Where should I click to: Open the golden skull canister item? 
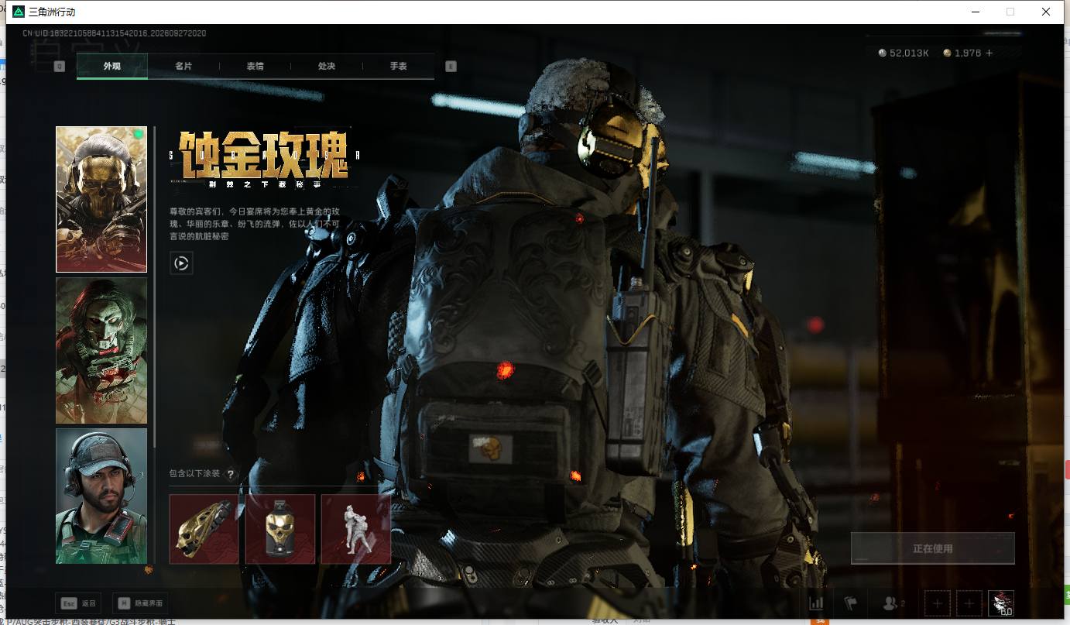(280, 529)
